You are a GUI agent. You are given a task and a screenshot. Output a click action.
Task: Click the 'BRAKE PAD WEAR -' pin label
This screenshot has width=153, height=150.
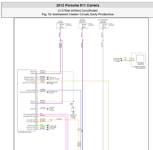point(30,79)
